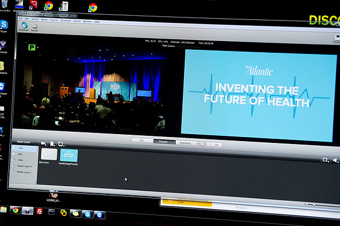
Task: Open TeamViewer from the taskbar
Action: tap(100, 215)
